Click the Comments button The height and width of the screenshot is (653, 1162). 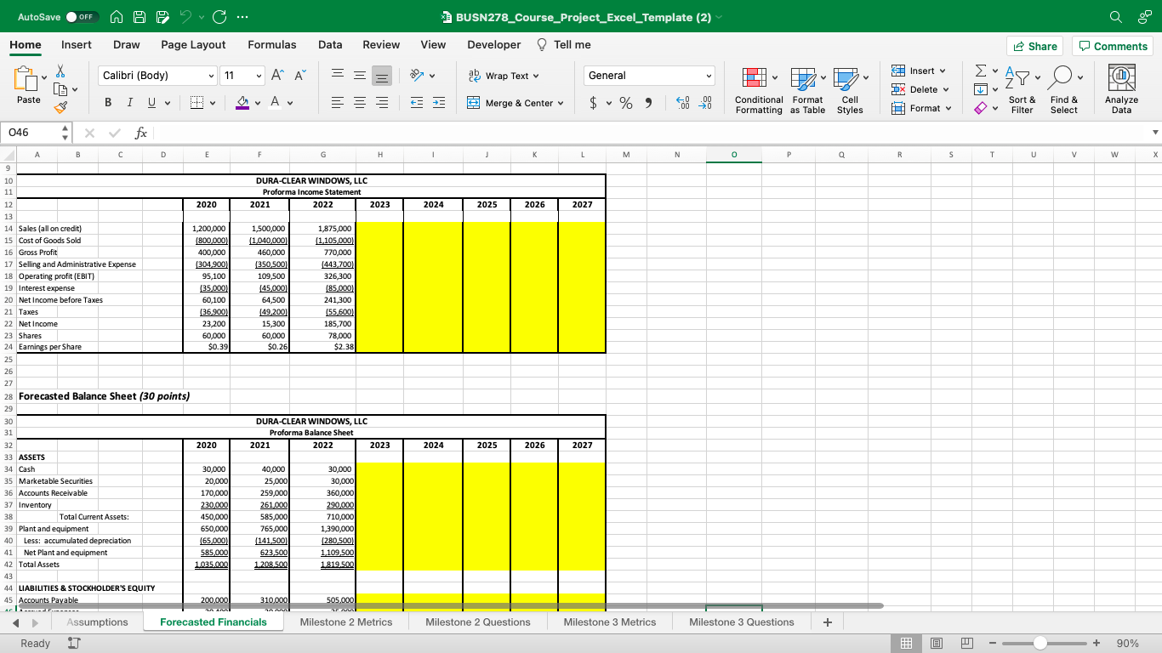1113,46
